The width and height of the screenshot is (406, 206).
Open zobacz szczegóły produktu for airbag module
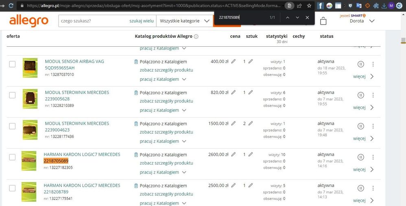tap(166, 70)
